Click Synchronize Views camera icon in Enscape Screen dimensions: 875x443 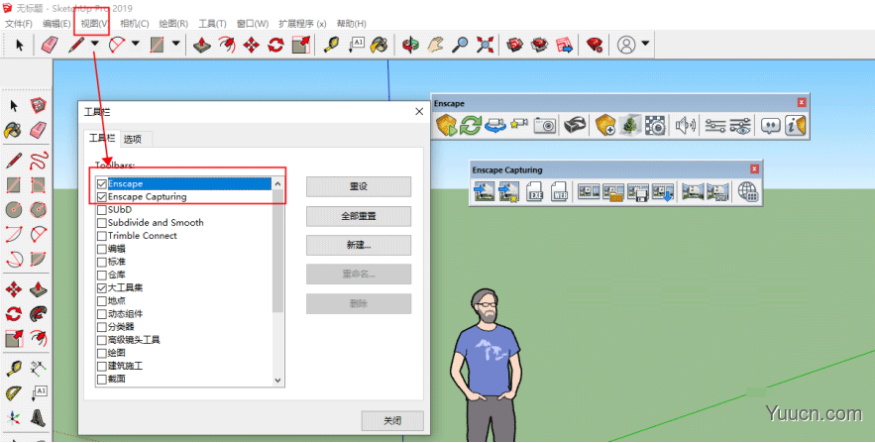(494, 125)
